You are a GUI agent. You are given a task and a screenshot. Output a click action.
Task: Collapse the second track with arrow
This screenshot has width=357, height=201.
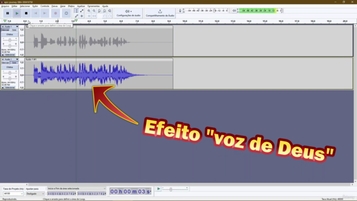coord(3,88)
